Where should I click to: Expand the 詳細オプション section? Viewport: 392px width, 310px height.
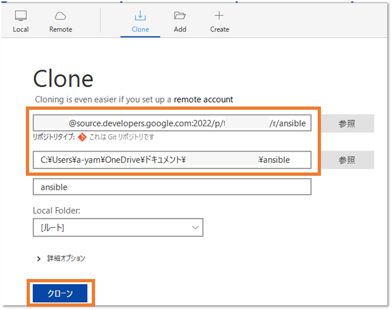click(x=61, y=259)
